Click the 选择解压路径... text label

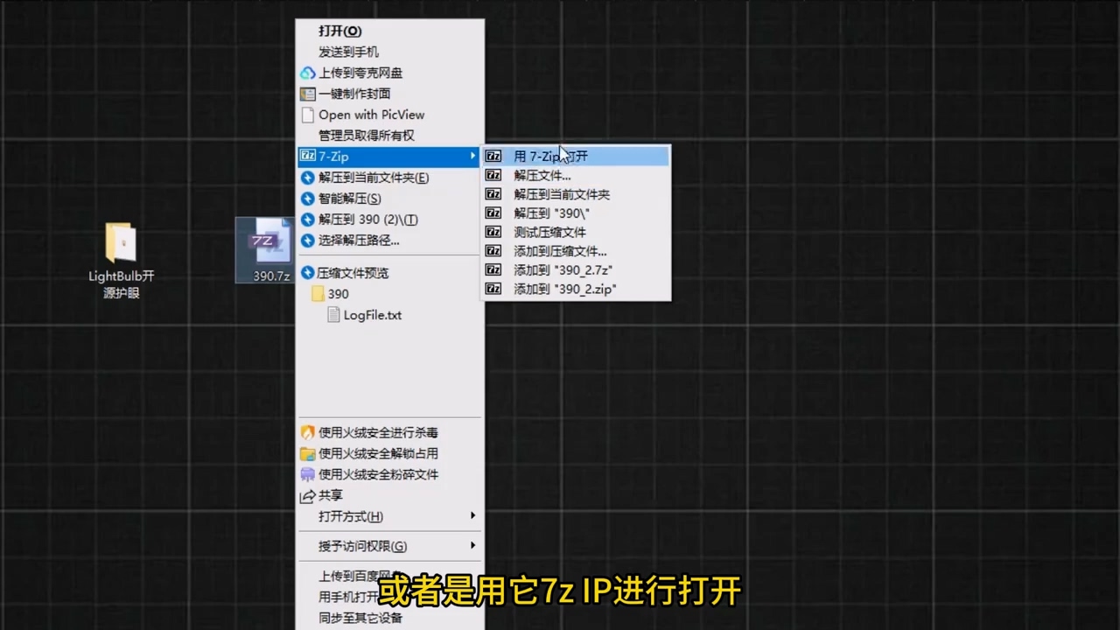359,241
